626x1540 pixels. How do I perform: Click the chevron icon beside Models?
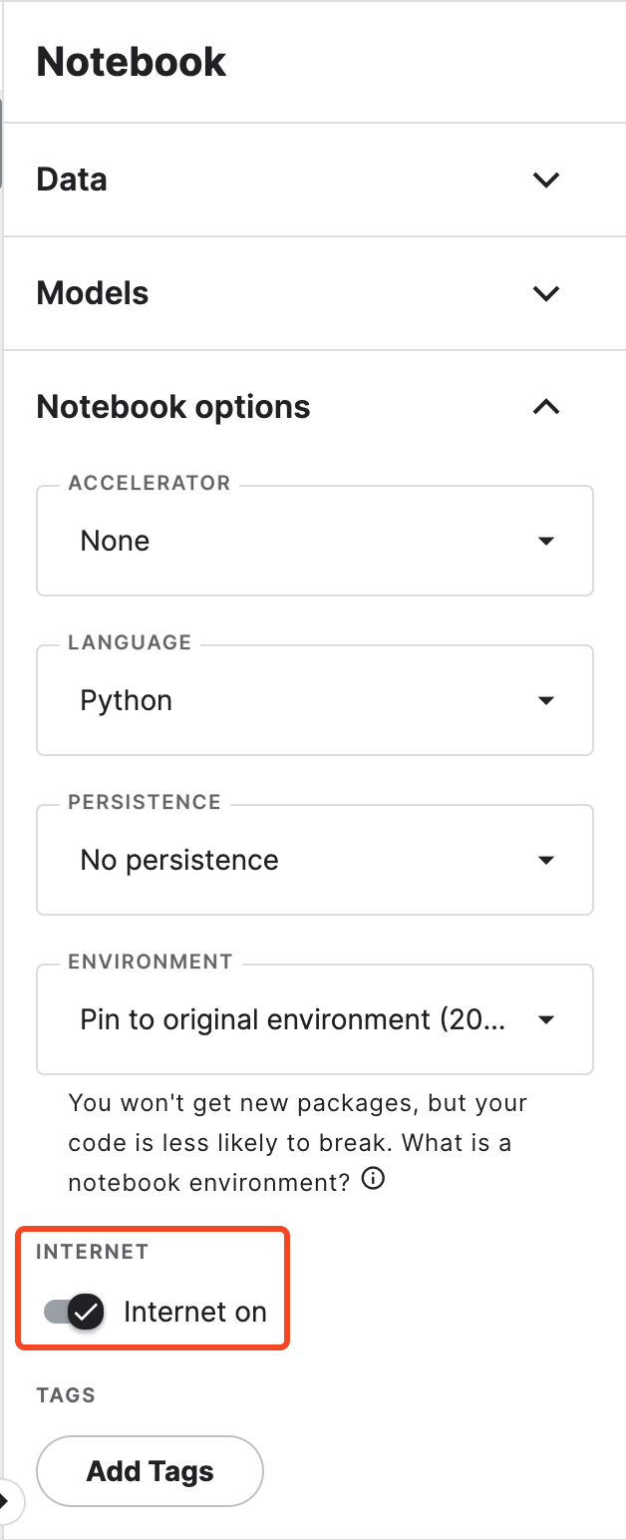tap(545, 294)
